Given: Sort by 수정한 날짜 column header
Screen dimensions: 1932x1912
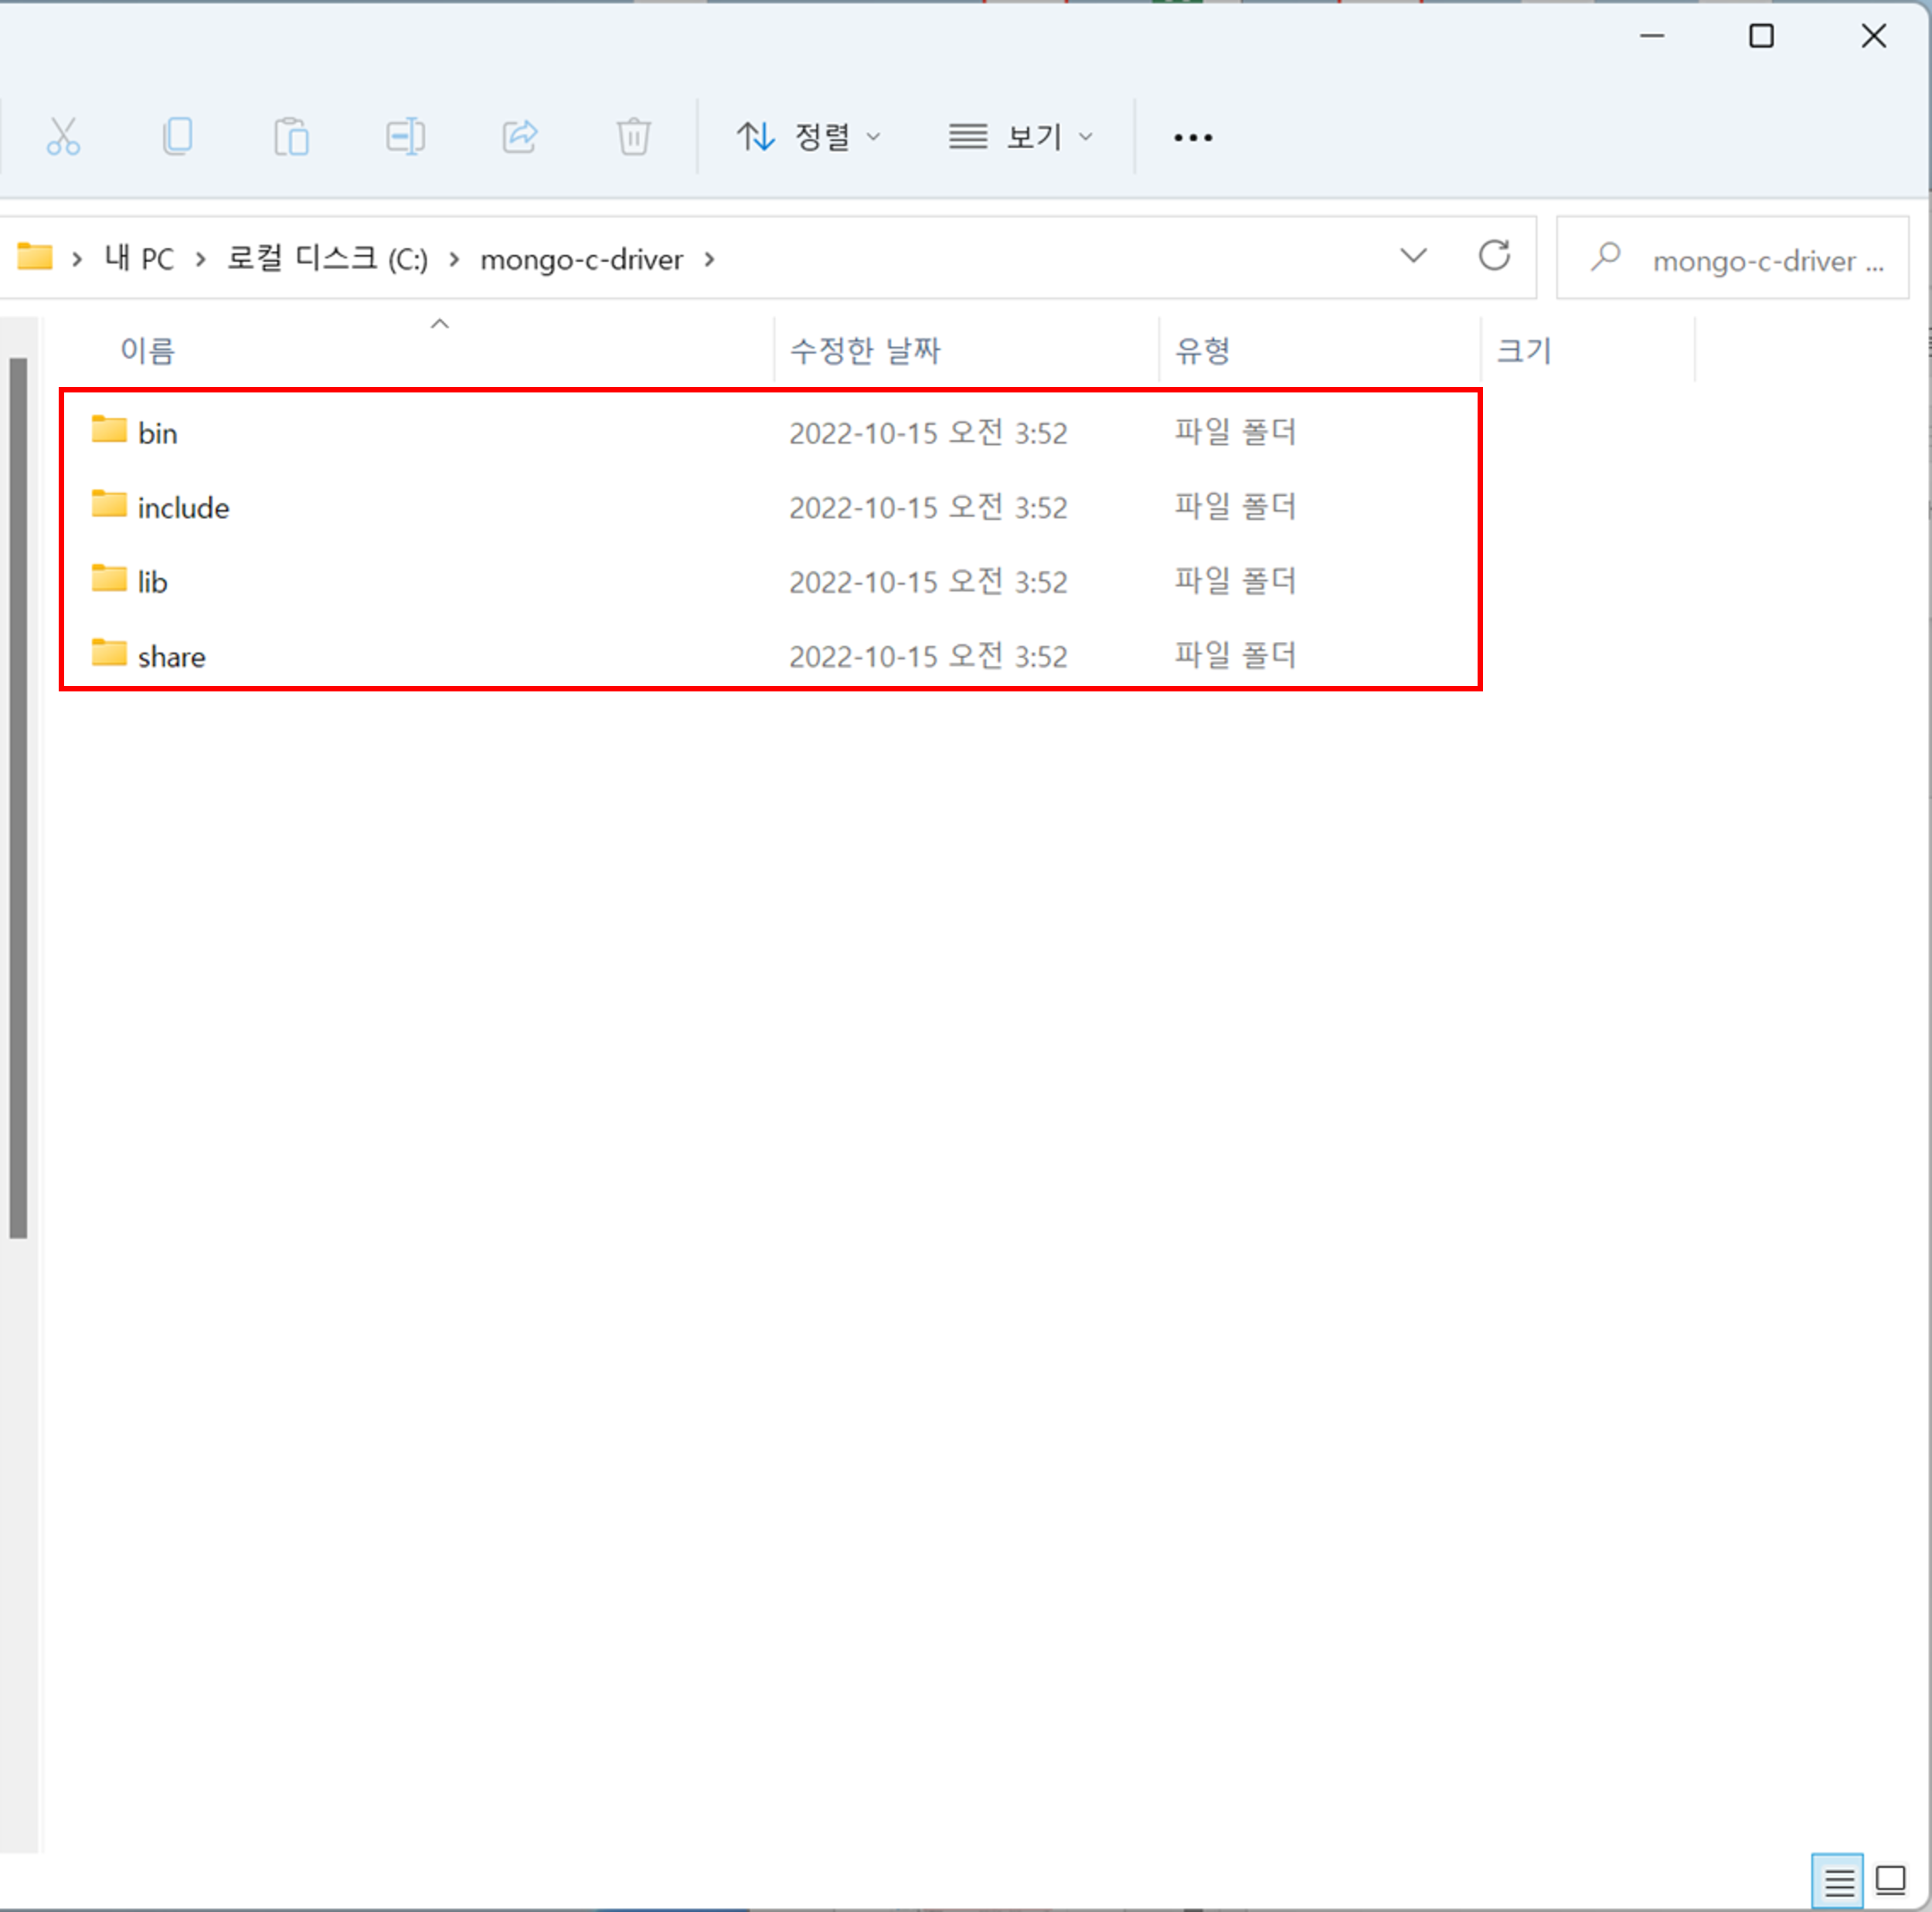Looking at the screenshot, I should pos(864,351).
